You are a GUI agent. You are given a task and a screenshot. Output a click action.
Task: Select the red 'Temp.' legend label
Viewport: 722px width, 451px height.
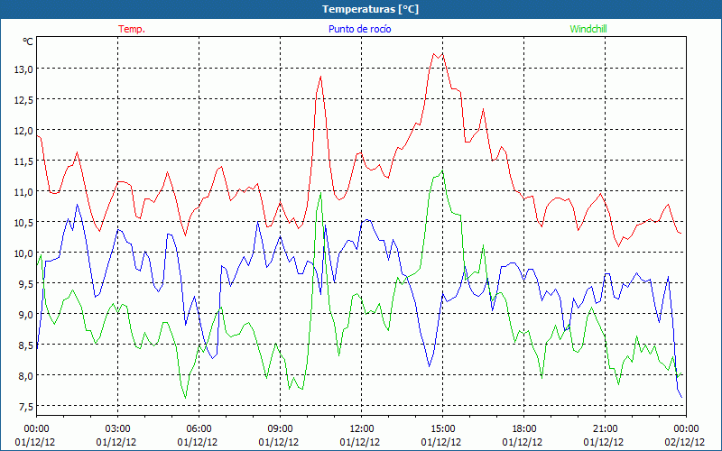click(132, 29)
